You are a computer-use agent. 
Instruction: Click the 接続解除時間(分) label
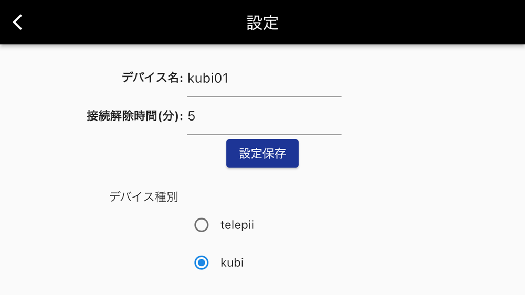click(x=134, y=116)
